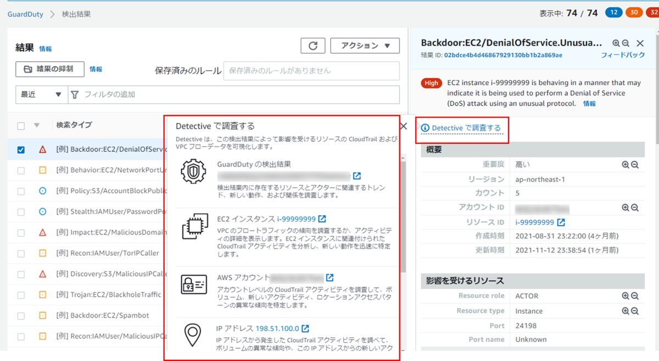Screen dimensions: 659x361
Task: Click the info icon beside Detective で調査する
Action: click(425, 128)
